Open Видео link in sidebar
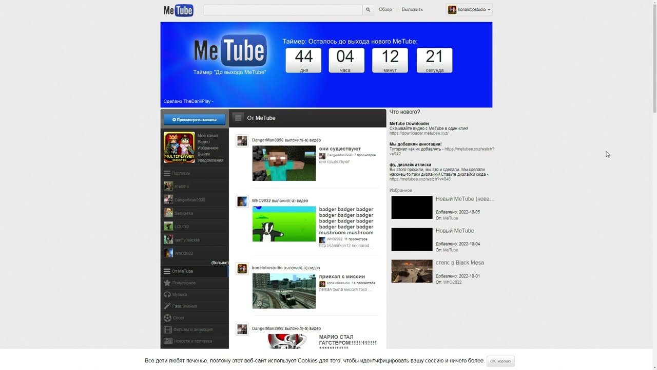This screenshot has width=657, height=370. (x=203, y=142)
